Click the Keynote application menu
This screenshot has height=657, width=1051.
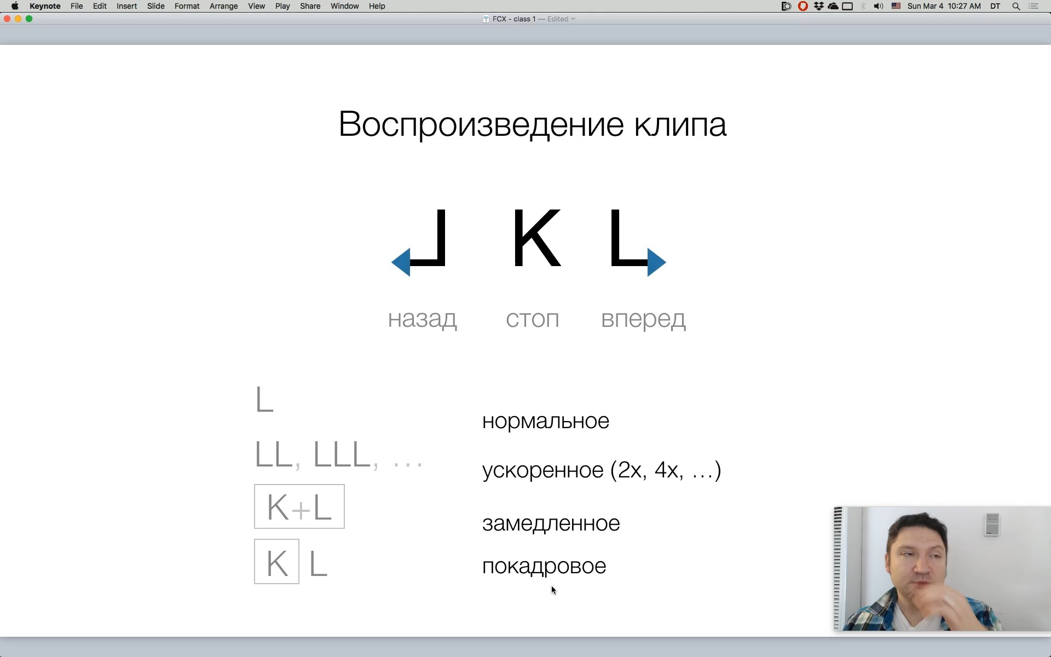point(45,6)
